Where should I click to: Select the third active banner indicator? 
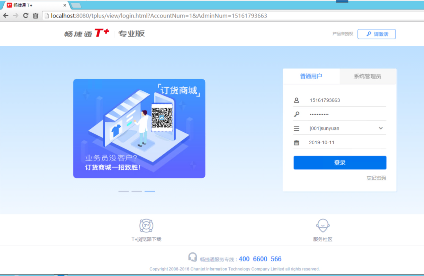point(150,191)
